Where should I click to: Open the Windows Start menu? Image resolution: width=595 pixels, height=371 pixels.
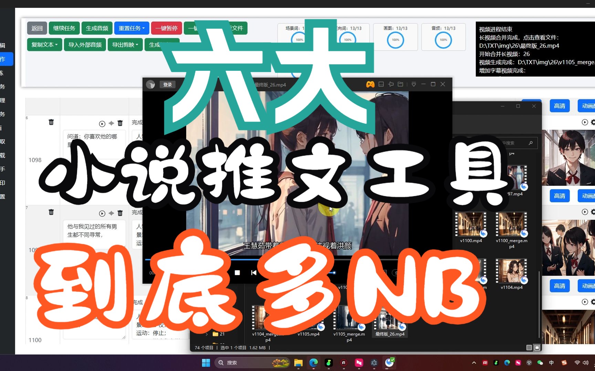click(x=206, y=363)
